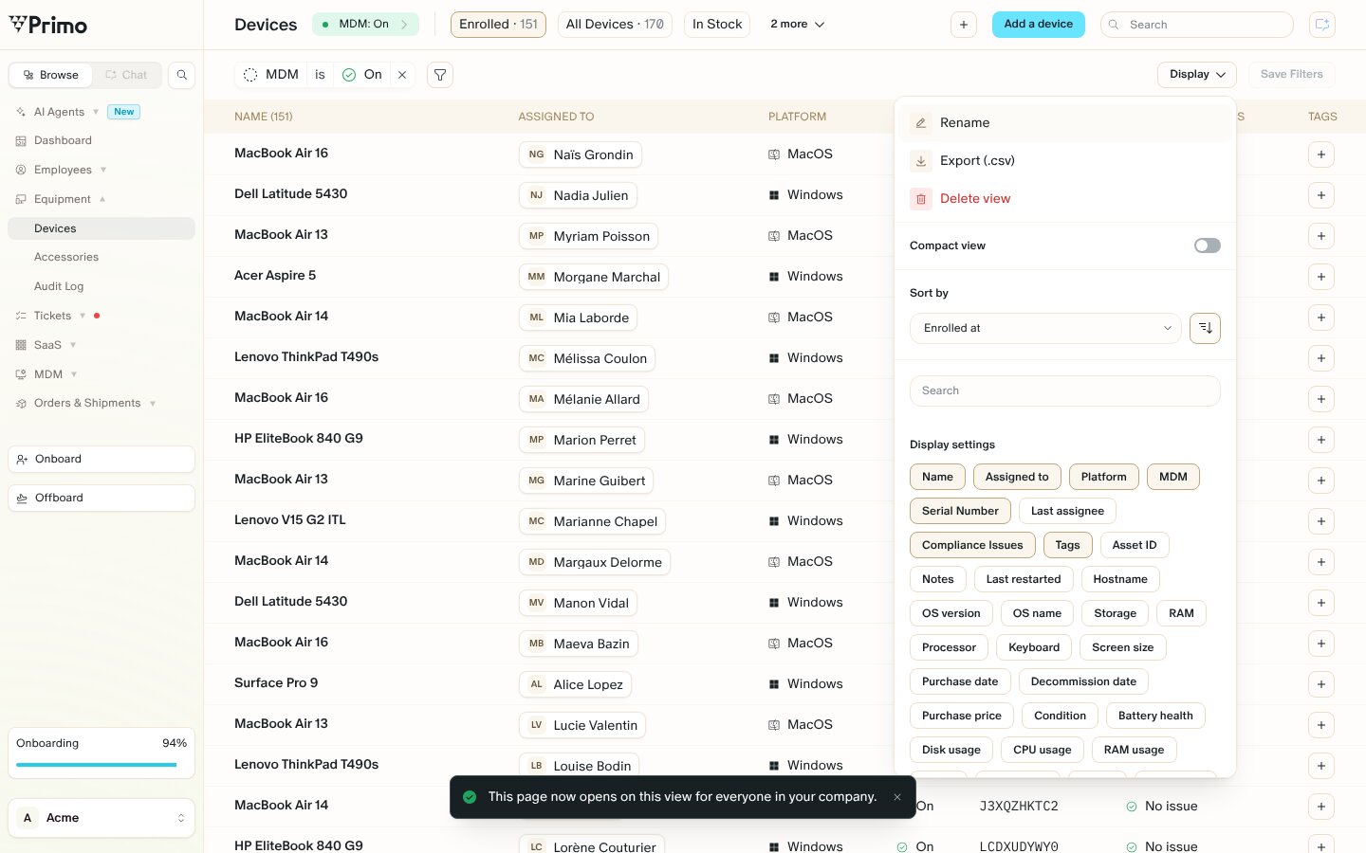Enable the Last assignee column chip
This screenshot has width=1366, height=853.
click(1067, 511)
